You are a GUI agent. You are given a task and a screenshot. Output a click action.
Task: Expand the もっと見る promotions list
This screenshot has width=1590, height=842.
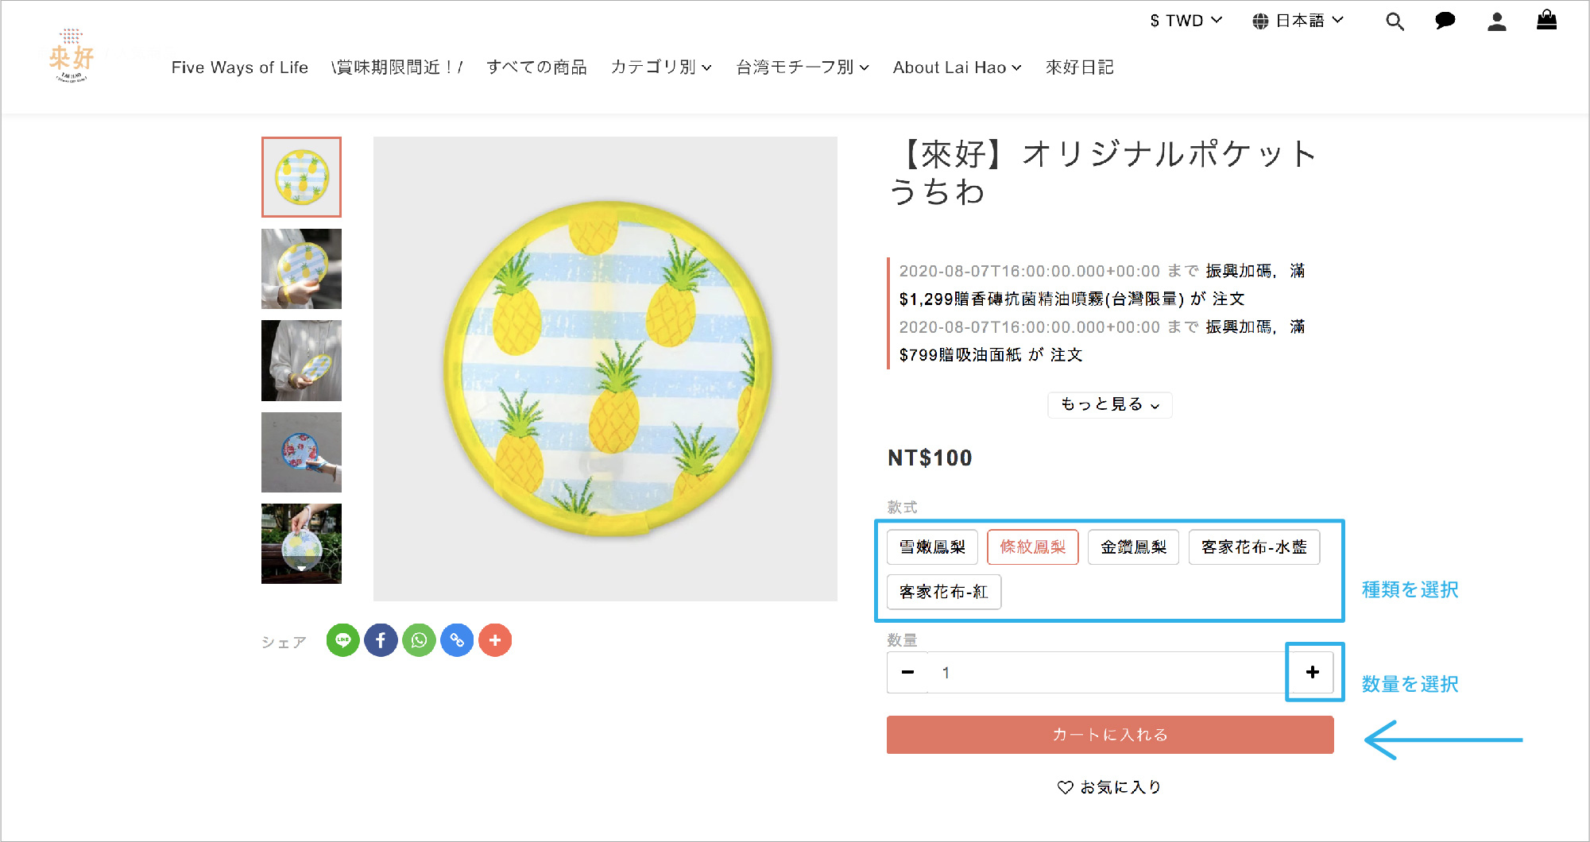coord(1109,405)
